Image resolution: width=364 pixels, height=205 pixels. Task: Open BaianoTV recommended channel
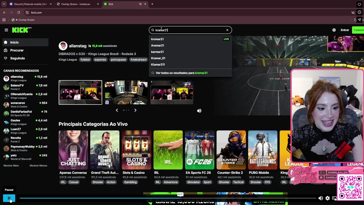25,87
